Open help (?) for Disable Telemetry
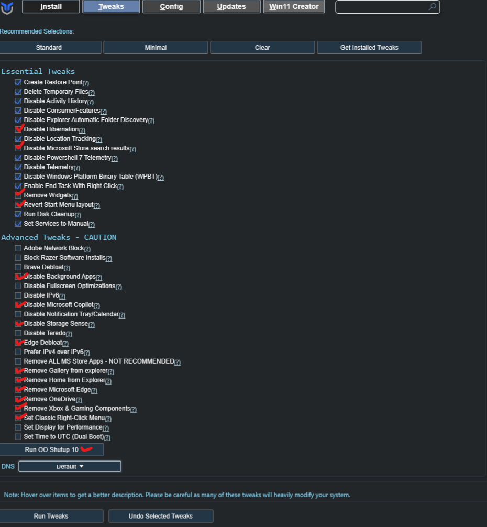 click(x=77, y=168)
